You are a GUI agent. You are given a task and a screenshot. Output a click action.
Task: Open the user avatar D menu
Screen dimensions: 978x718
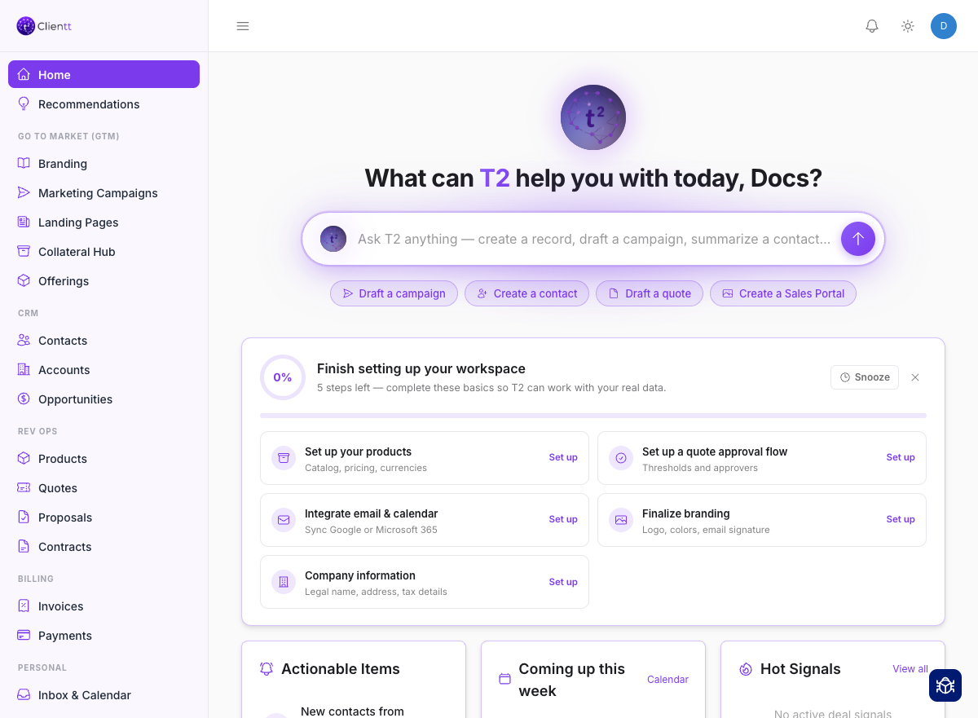click(x=944, y=26)
